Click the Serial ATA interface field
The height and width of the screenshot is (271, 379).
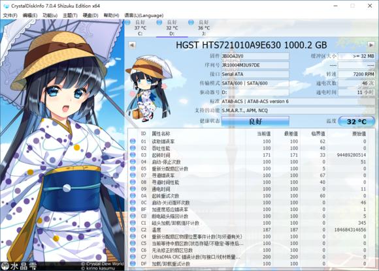point(255,74)
